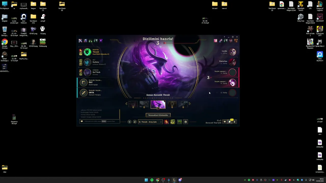Select Bel'Veth's portrait in the team list
Image resolution: width=326 pixels, height=183 pixels.
point(87,72)
